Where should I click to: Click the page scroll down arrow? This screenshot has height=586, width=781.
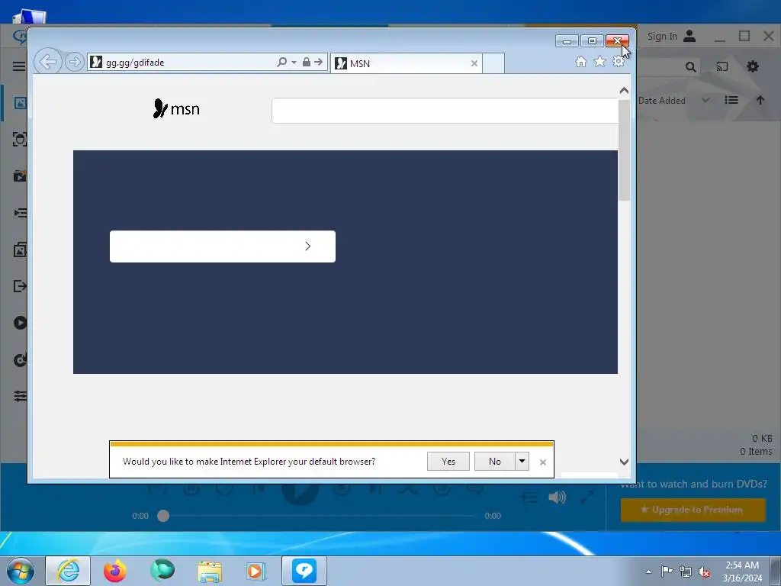coord(624,462)
